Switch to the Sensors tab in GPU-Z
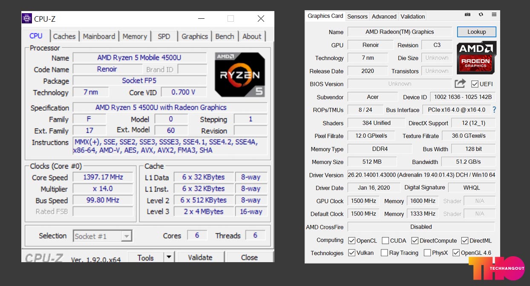The image size is (530, 286). 357,17
